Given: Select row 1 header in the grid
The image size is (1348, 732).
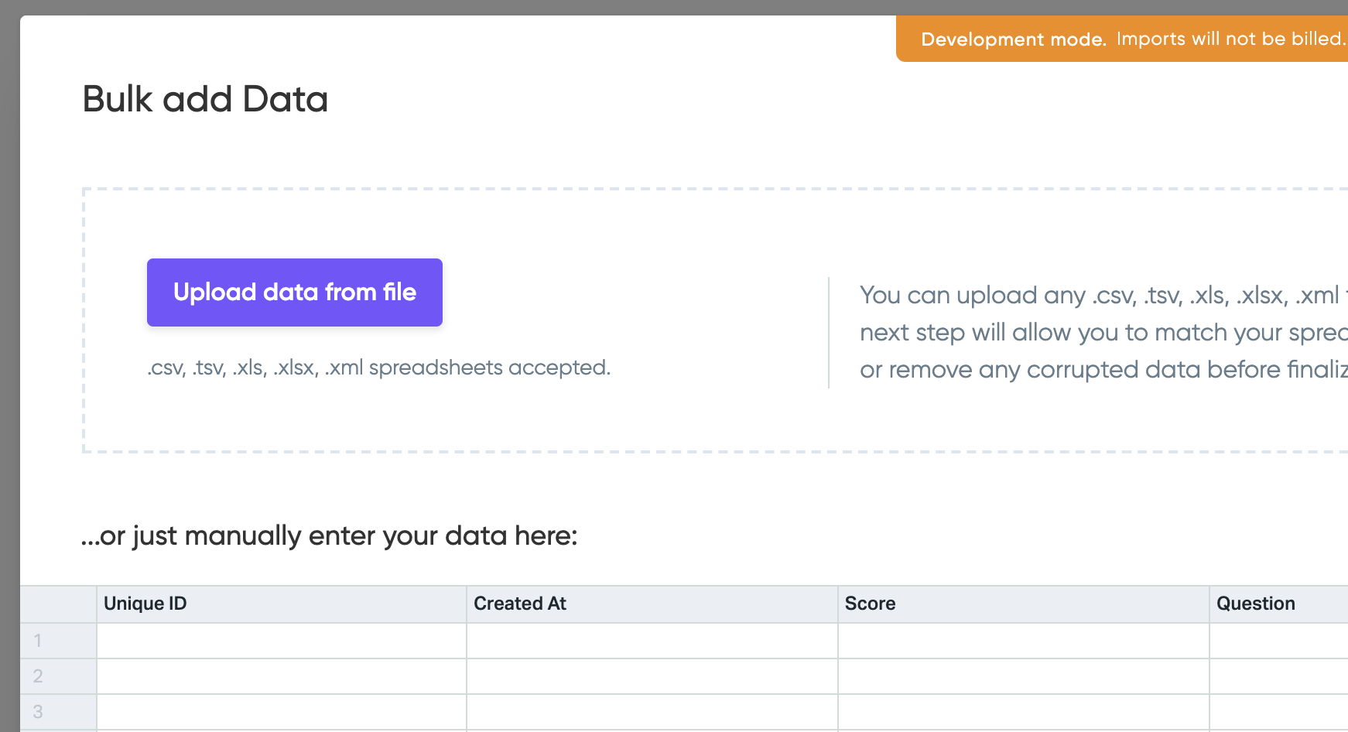Looking at the screenshot, I should 58,641.
